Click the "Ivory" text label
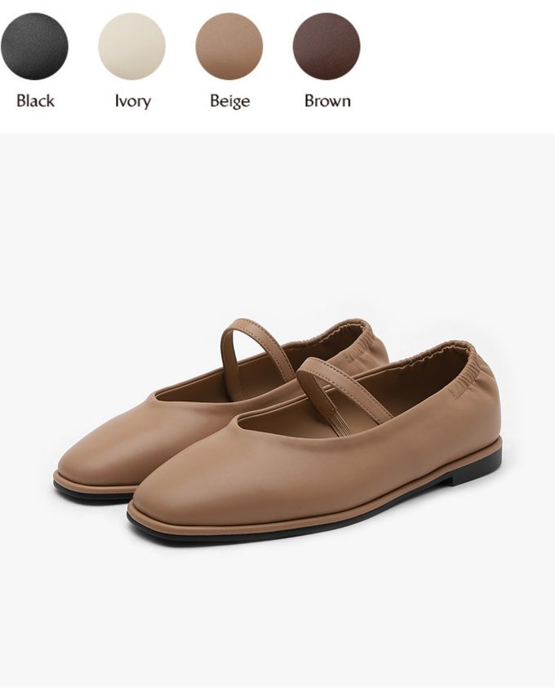The width and height of the screenshot is (555, 694). (x=133, y=101)
